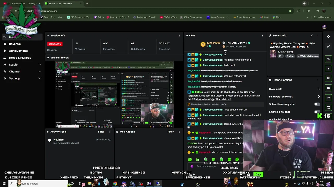Image resolution: width=334 pixels, height=187 pixels.
Task: Click the discord.gg invite link in chat
Action: point(213,99)
